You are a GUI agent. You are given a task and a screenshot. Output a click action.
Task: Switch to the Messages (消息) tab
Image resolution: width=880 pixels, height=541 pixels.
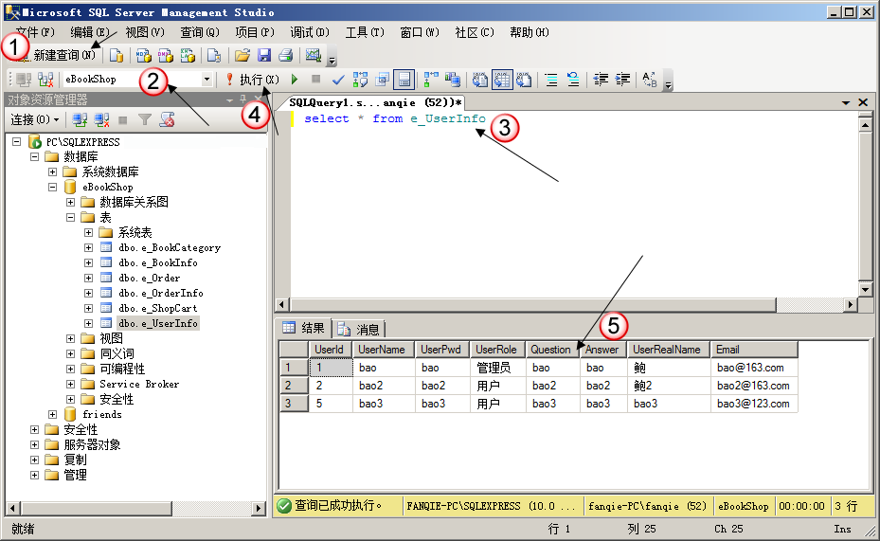coord(358,329)
